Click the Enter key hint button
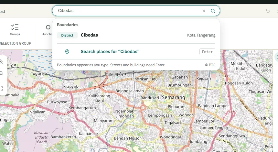Viewport: 278px width, 152px height. coord(207,52)
